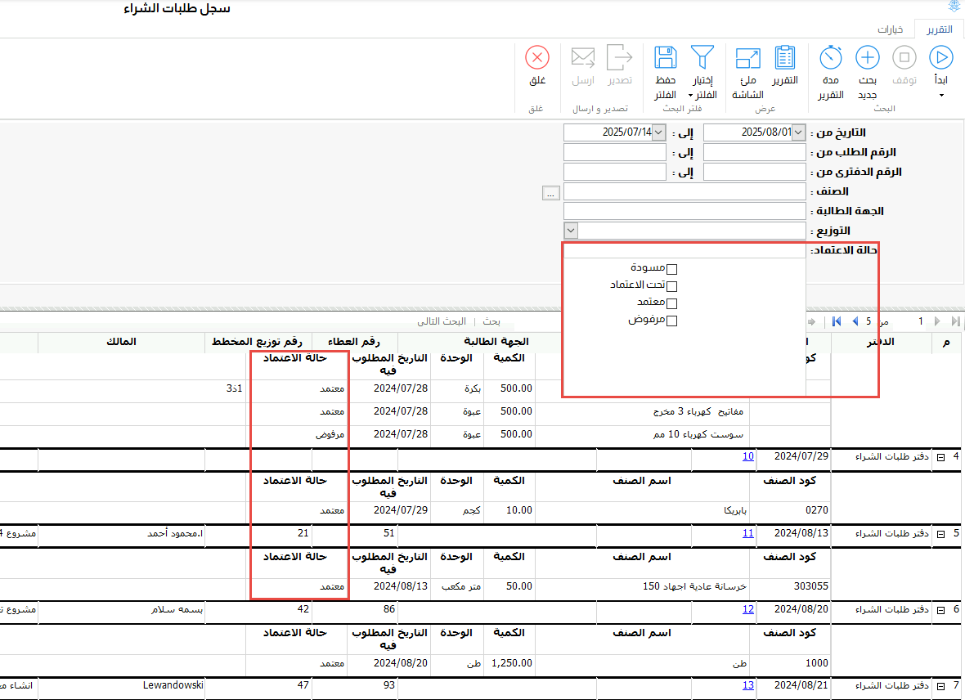Click the خرسانة عادية اجهاد 150 cell
Screen dimensions: 965x700
coord(694,586)
